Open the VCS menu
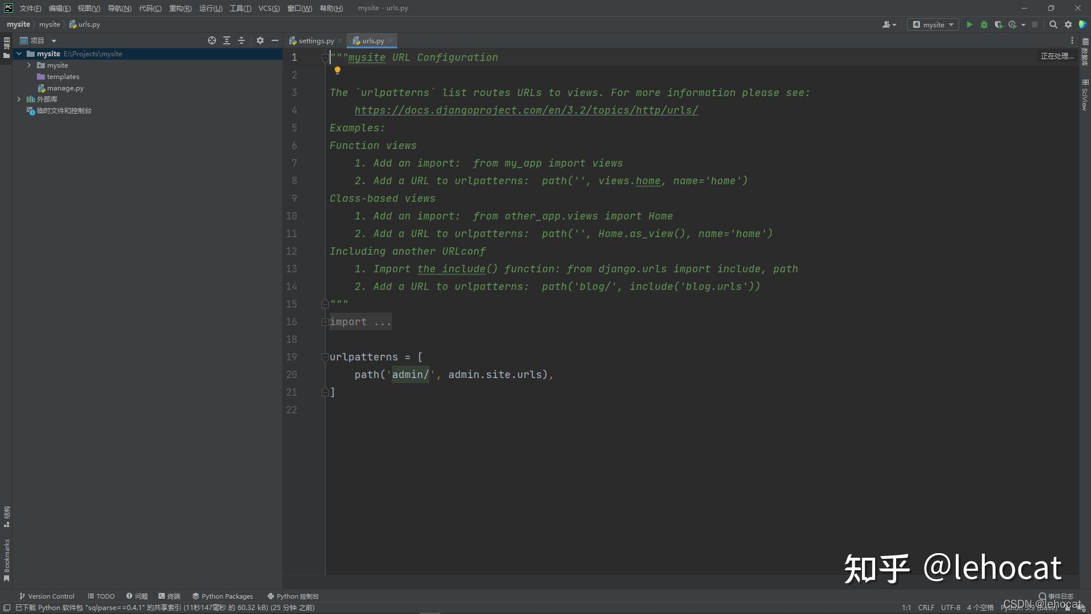The height and width of the screenshot is (614, 1091). [x=269, y=8]
